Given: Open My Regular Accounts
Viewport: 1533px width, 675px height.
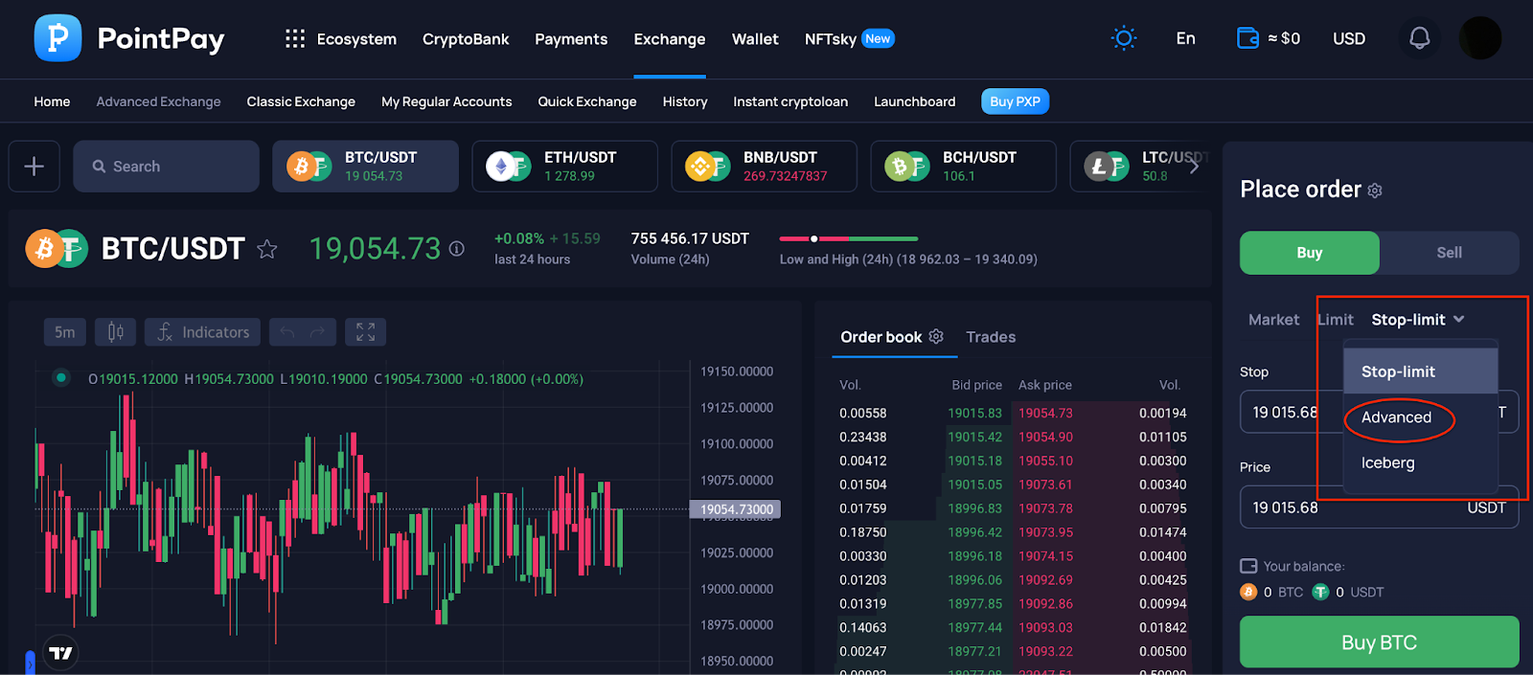Looking at the screenshot, I should pos(446,101).
